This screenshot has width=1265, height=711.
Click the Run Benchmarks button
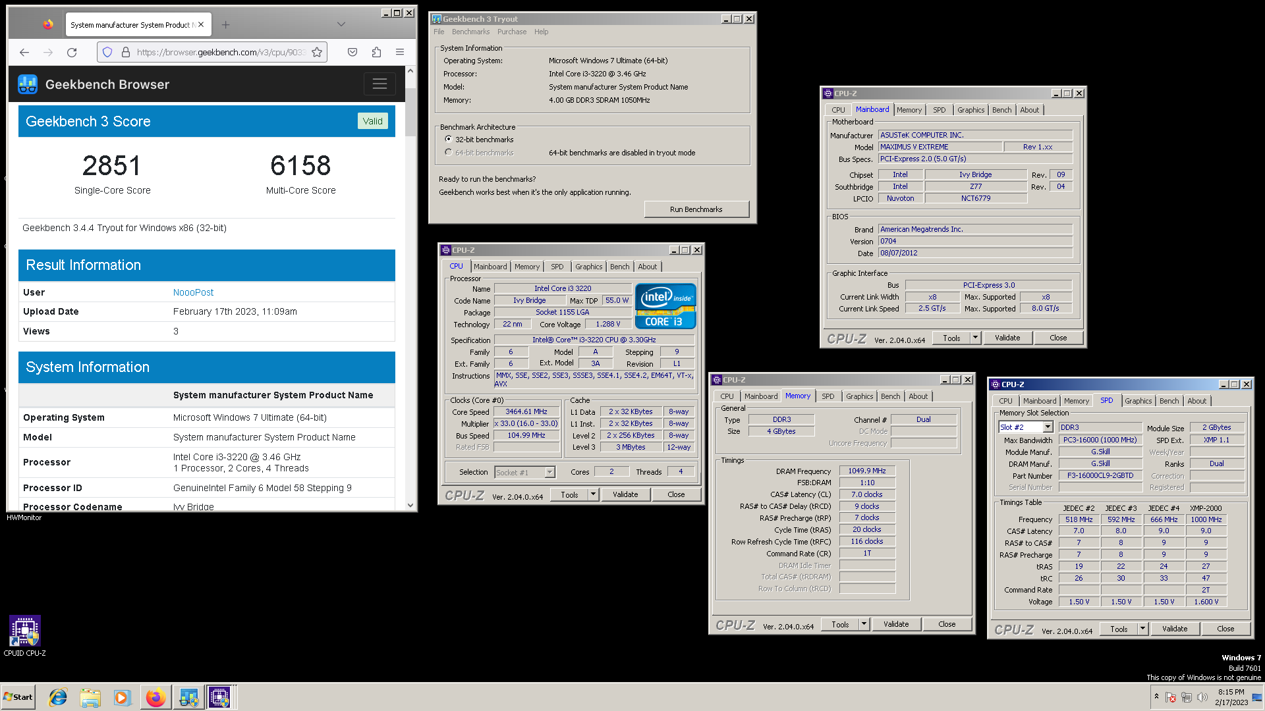click(x=696, y=209)
